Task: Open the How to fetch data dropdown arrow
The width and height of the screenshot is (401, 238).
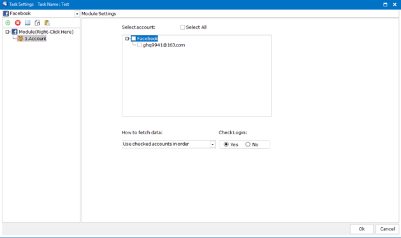Action: click(x=212, y=144)
